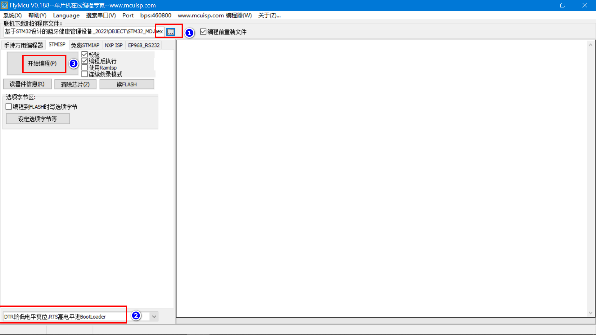Switch to the NXP ISP tab
This screenshot has width=596, height=335.
coord(114,45)
